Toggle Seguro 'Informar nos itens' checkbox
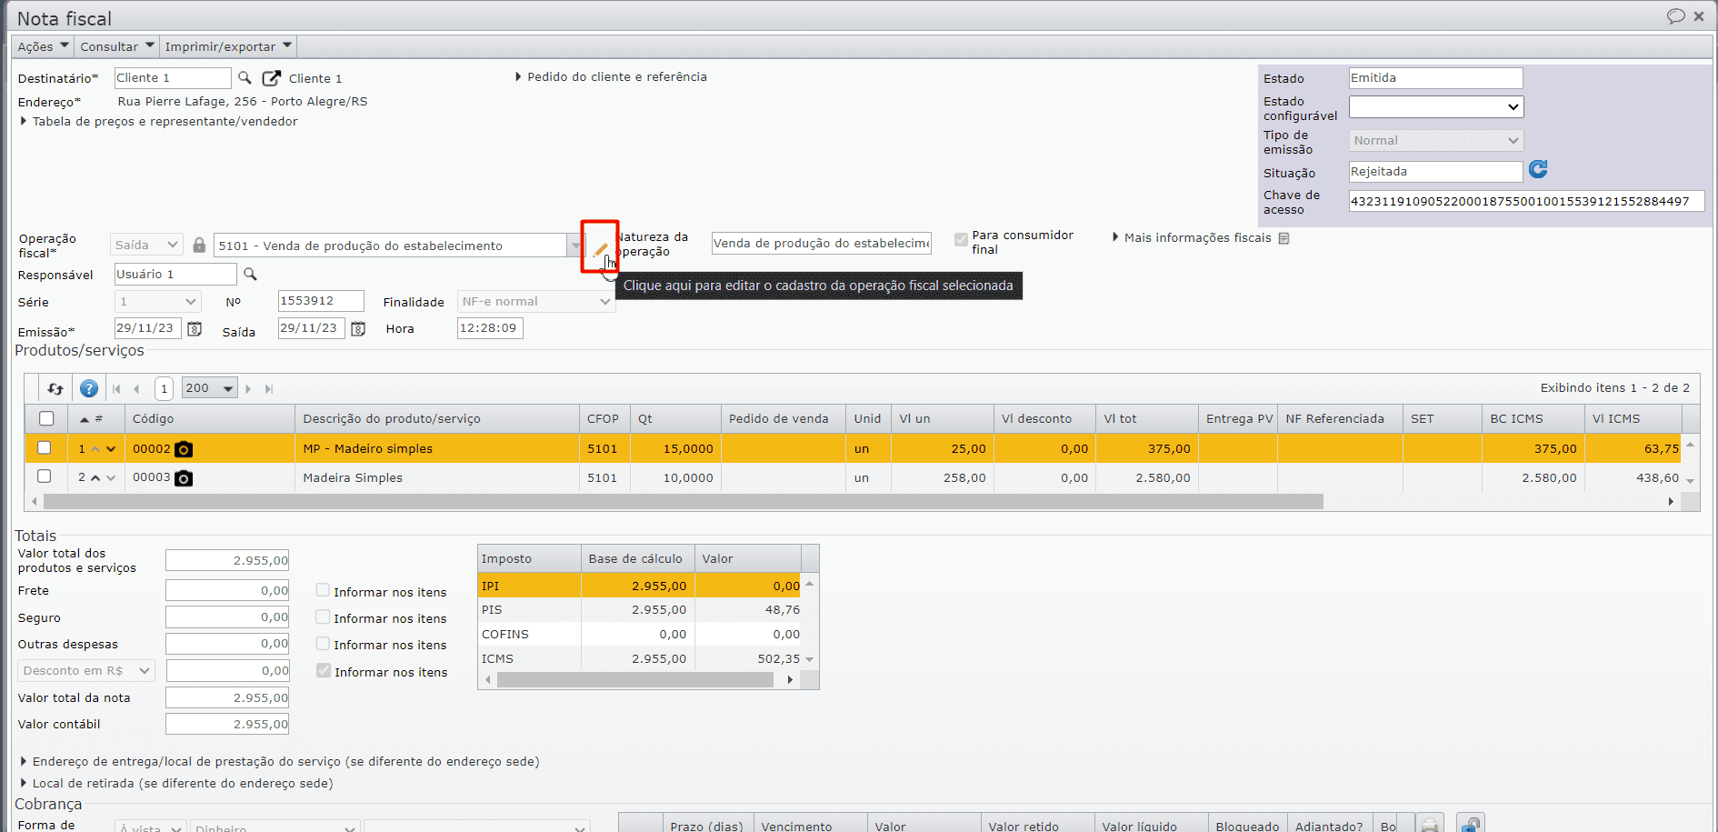This screenshot has height=832, width=1718. 323,616
